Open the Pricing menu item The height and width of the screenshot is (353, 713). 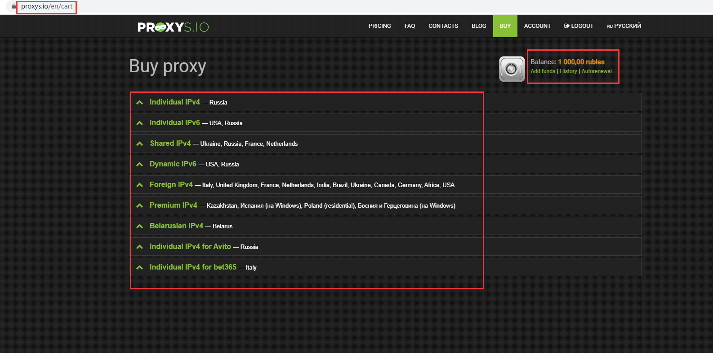pos(379,26)
